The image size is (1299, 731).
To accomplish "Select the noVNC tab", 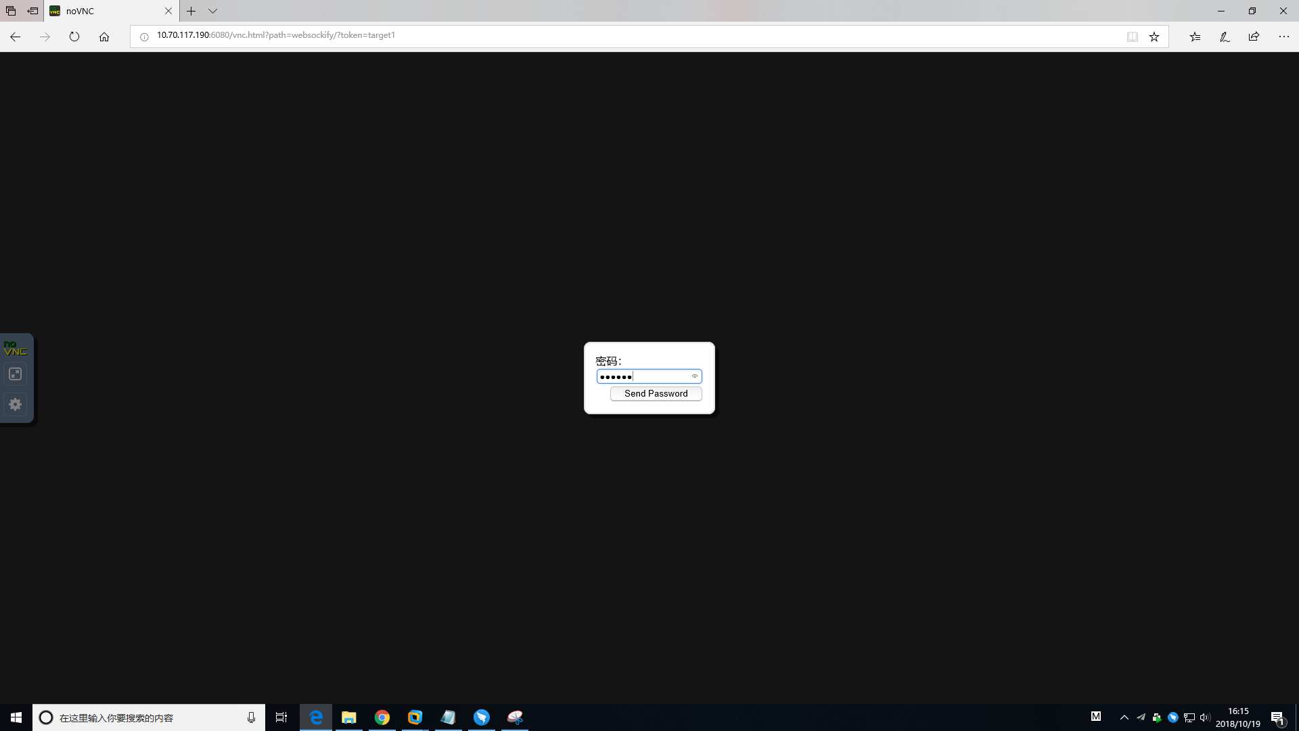I will 101,11.
